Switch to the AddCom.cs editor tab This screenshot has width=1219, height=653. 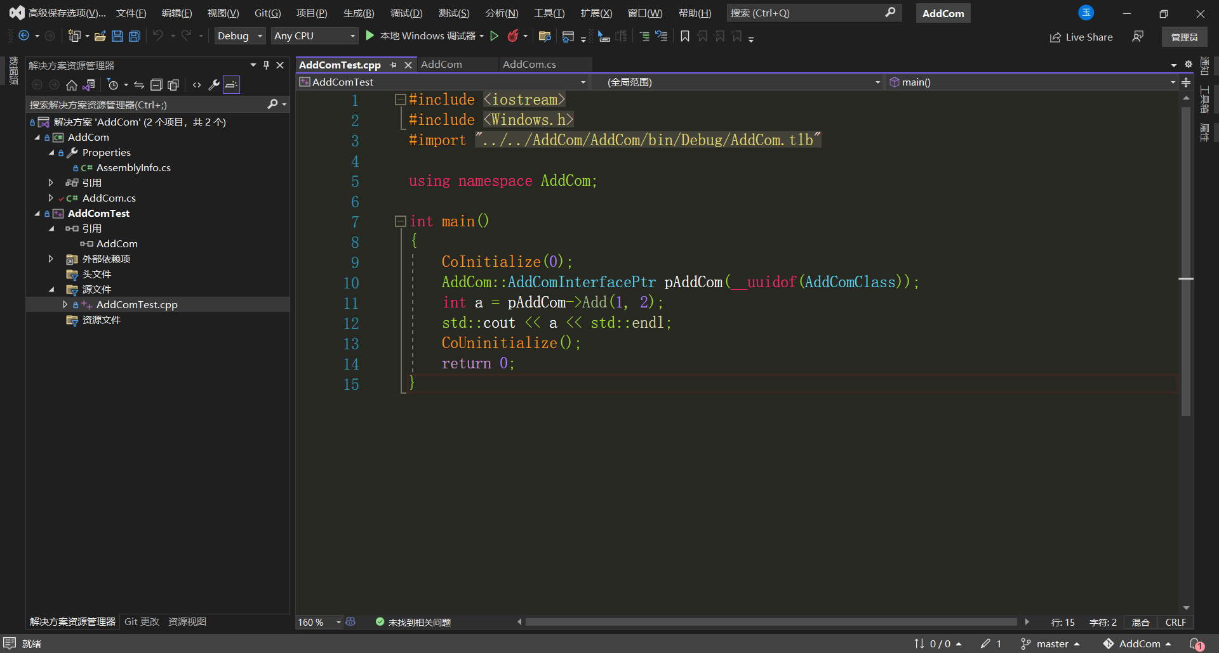pos(530,65)
